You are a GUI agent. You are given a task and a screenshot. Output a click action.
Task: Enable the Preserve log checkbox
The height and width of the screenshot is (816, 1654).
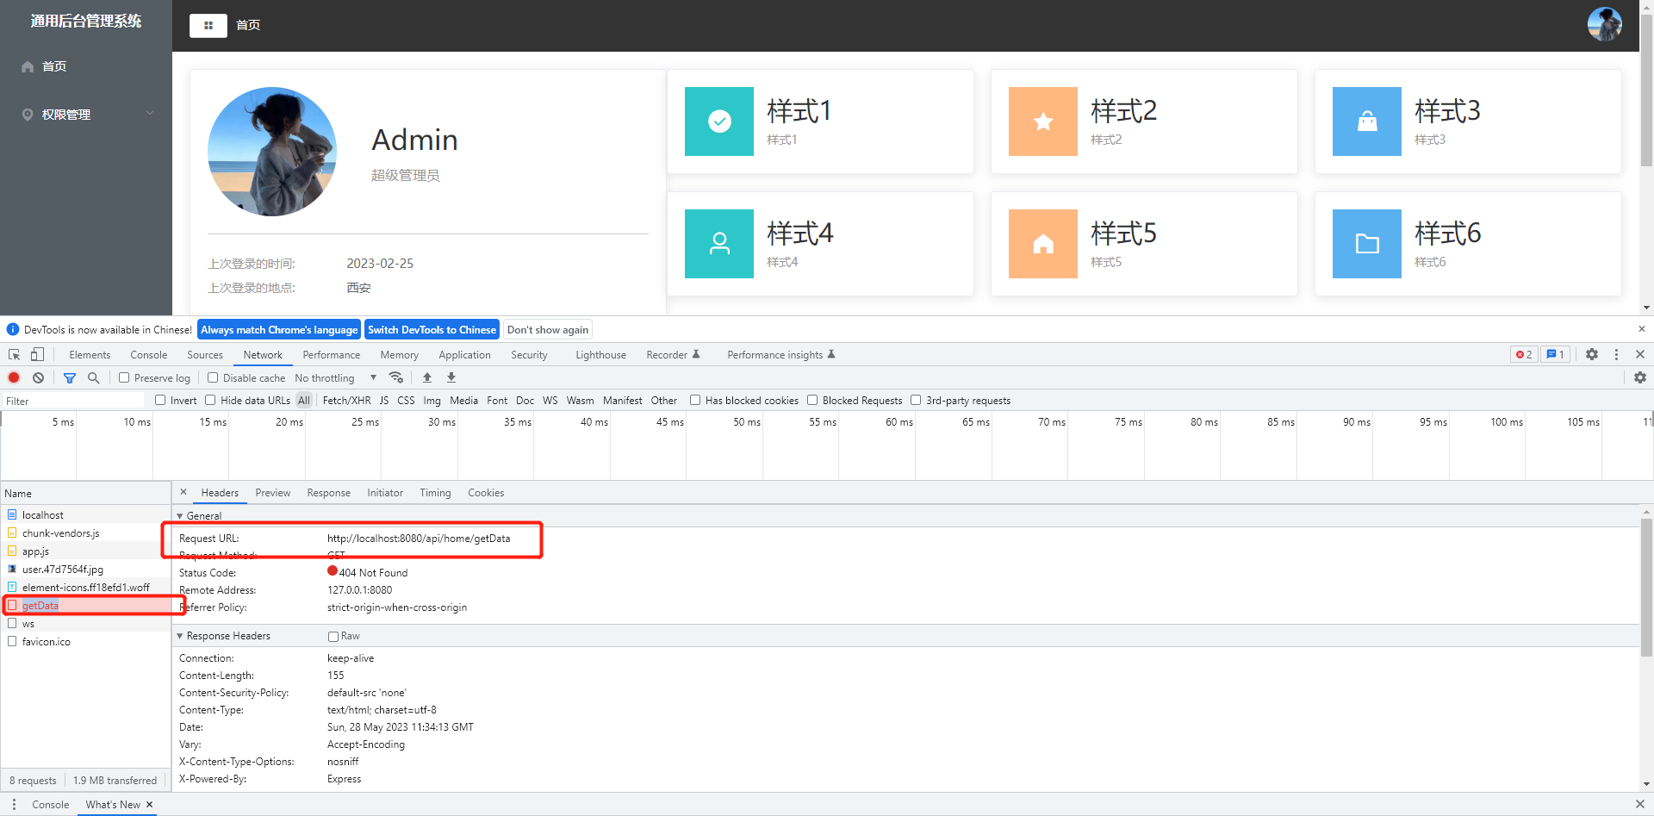pyautogui.click(x=125, y=378)
